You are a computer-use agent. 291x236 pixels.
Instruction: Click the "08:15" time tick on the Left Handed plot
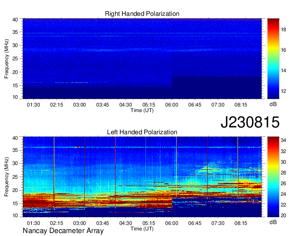click(241, 223)
